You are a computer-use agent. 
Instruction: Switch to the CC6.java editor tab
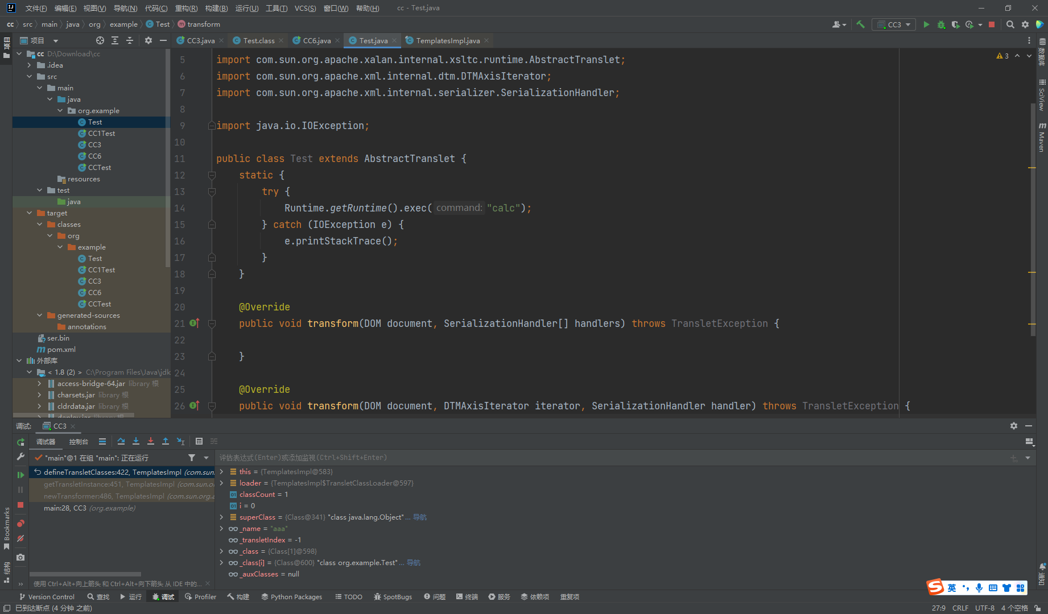tap(317, 40)
